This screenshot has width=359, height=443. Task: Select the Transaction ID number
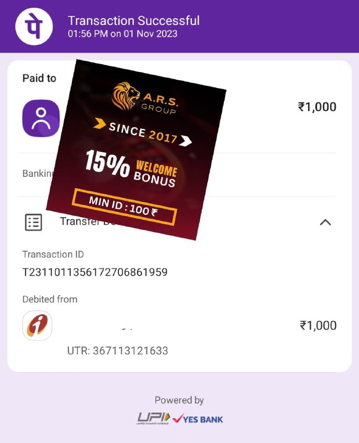point(95,272)
